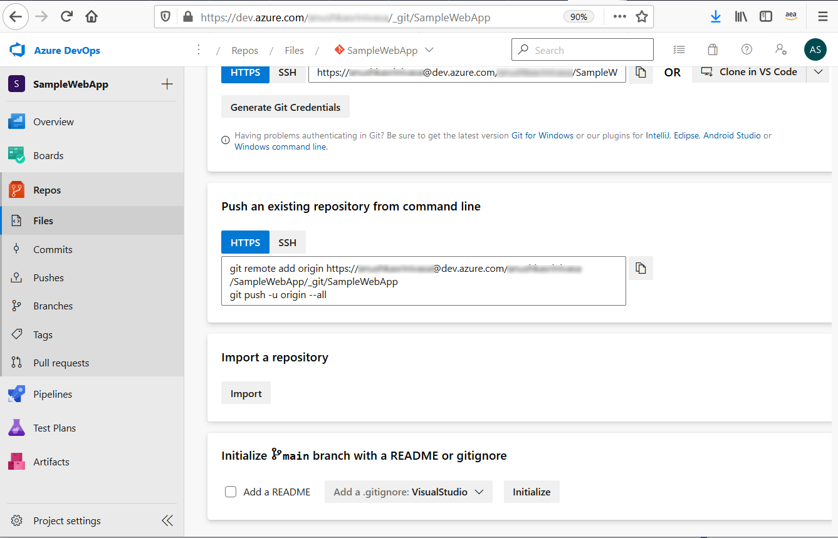
Task: Tick the Add a README checkbox
Action: [231, 492]
